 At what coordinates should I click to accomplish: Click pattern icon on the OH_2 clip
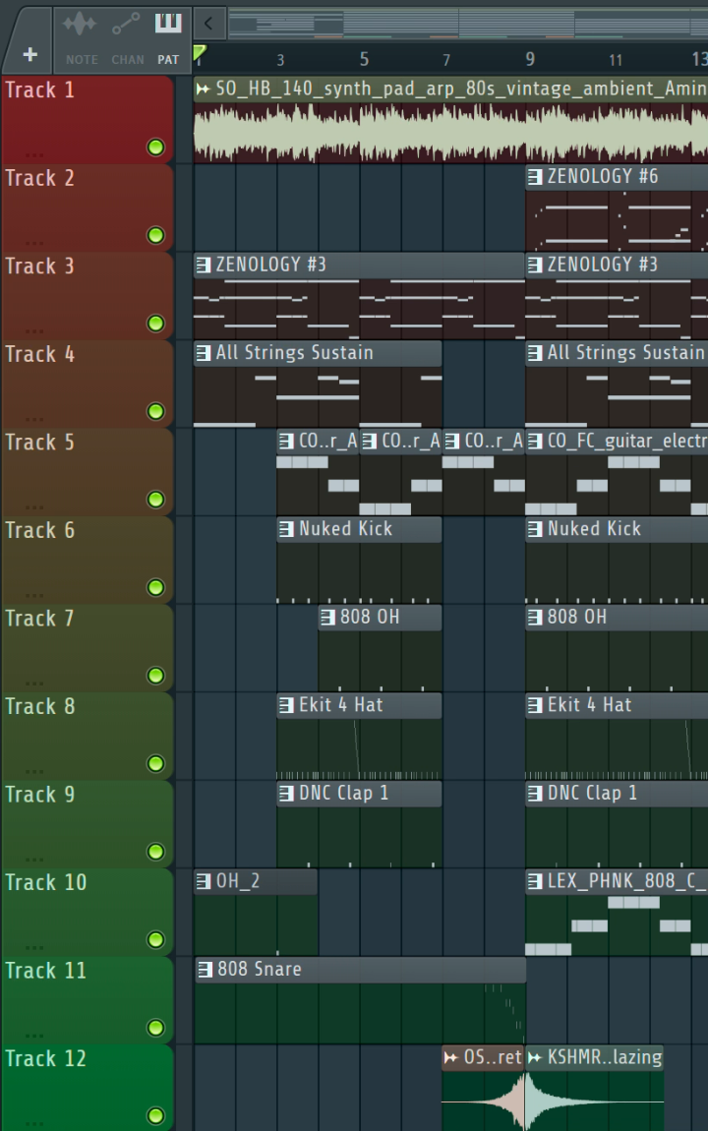(x=204, y=881)
